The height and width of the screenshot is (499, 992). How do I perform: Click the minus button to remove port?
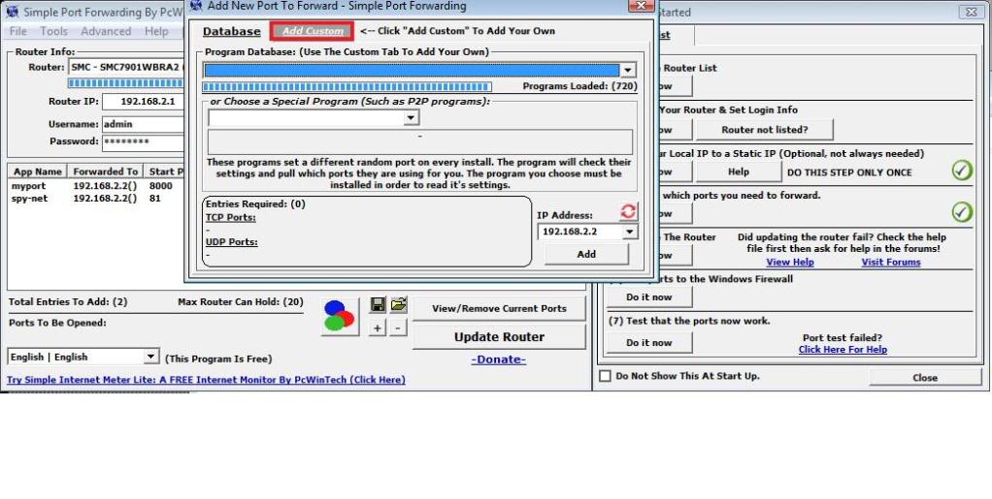pos(398,328)
